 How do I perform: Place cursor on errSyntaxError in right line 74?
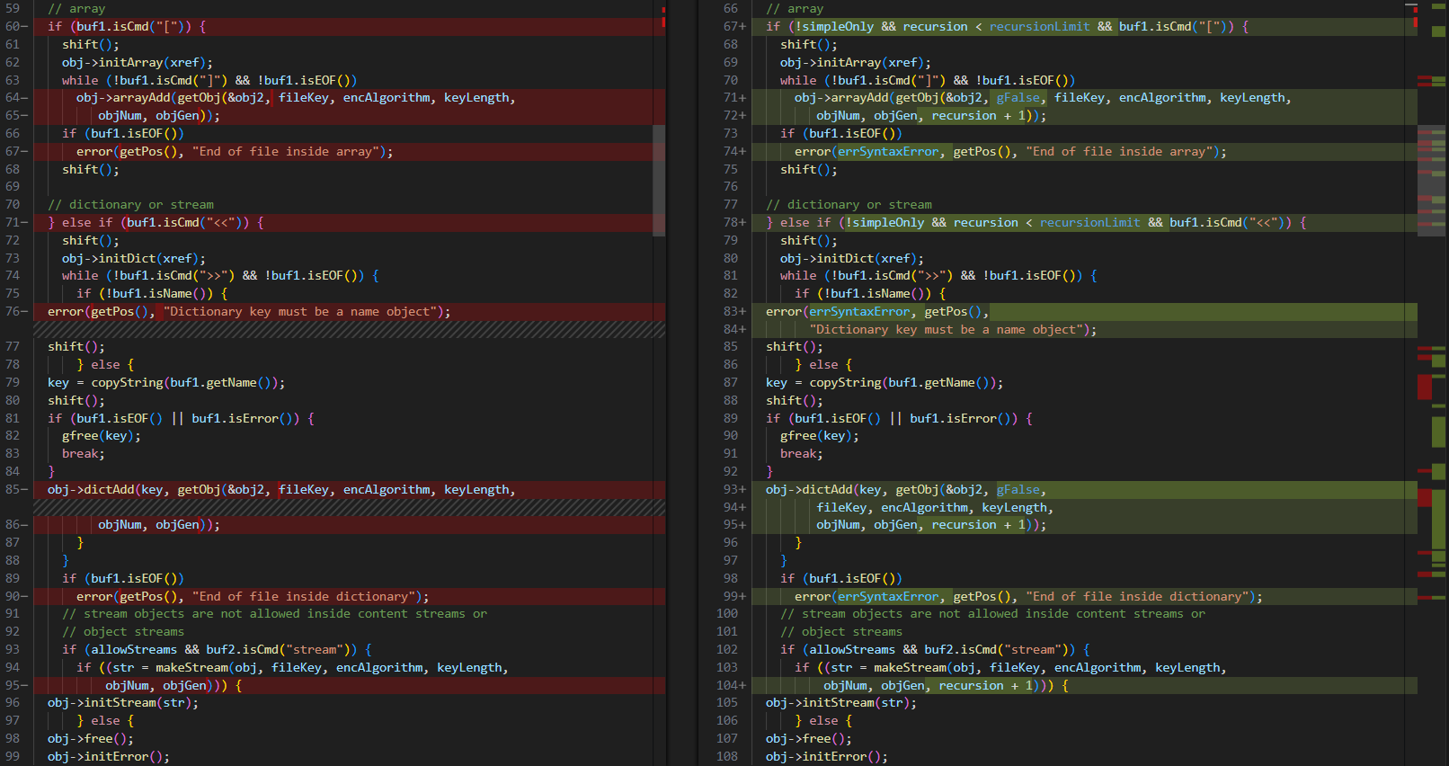[x=888, y=152]
